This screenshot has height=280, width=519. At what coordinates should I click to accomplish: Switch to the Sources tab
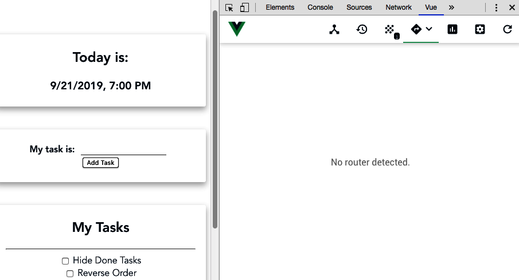[x=359, y=7]
